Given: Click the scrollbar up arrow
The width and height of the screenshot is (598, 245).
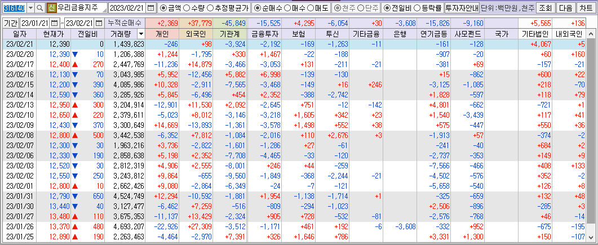Looking at the screenshot, I should pos(591,35).
